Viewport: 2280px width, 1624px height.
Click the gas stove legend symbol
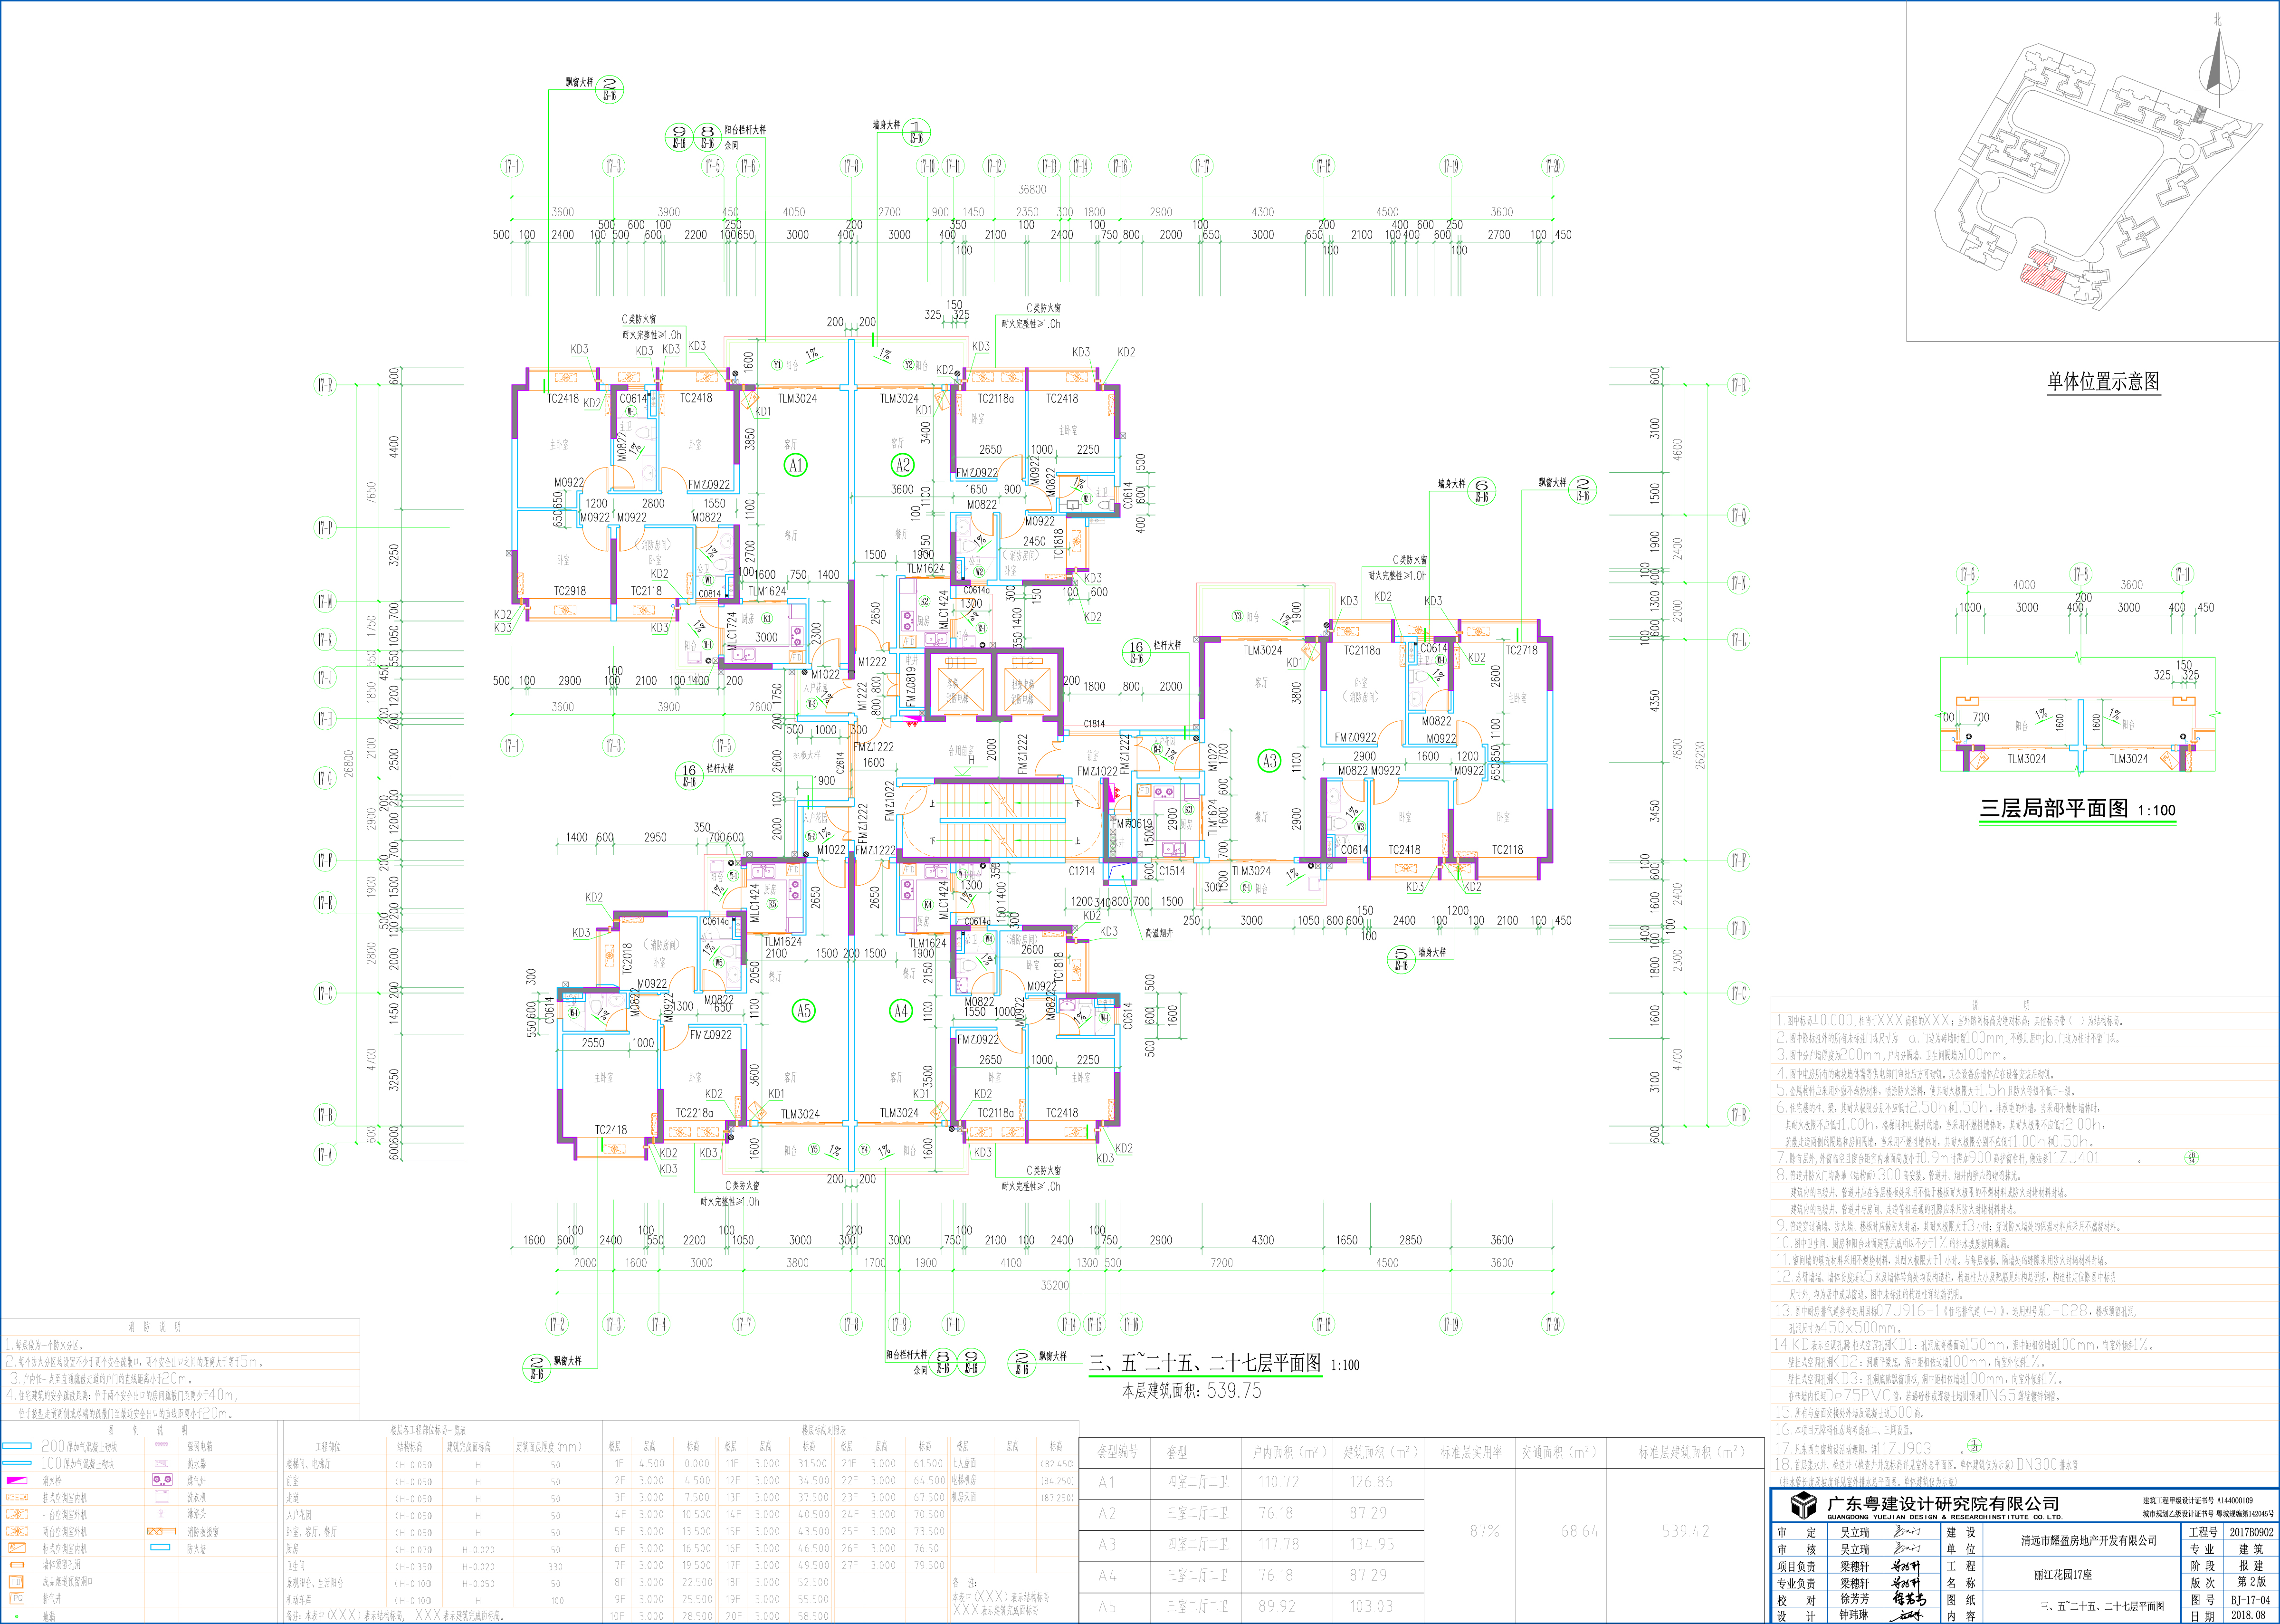coord(162,1480)
